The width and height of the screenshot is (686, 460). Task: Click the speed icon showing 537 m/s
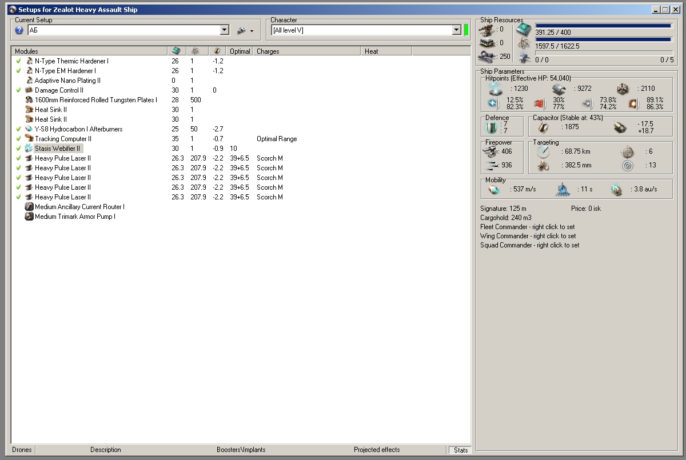pos(494,189)
